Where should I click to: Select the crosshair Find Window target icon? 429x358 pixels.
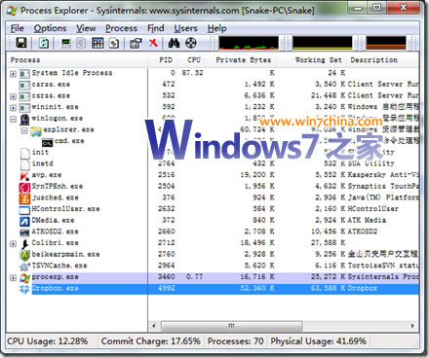(x=191, y=43)
